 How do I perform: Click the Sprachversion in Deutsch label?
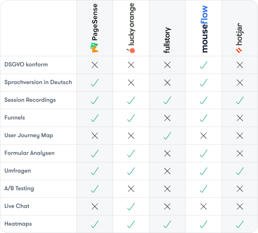[x=38, y=82]
